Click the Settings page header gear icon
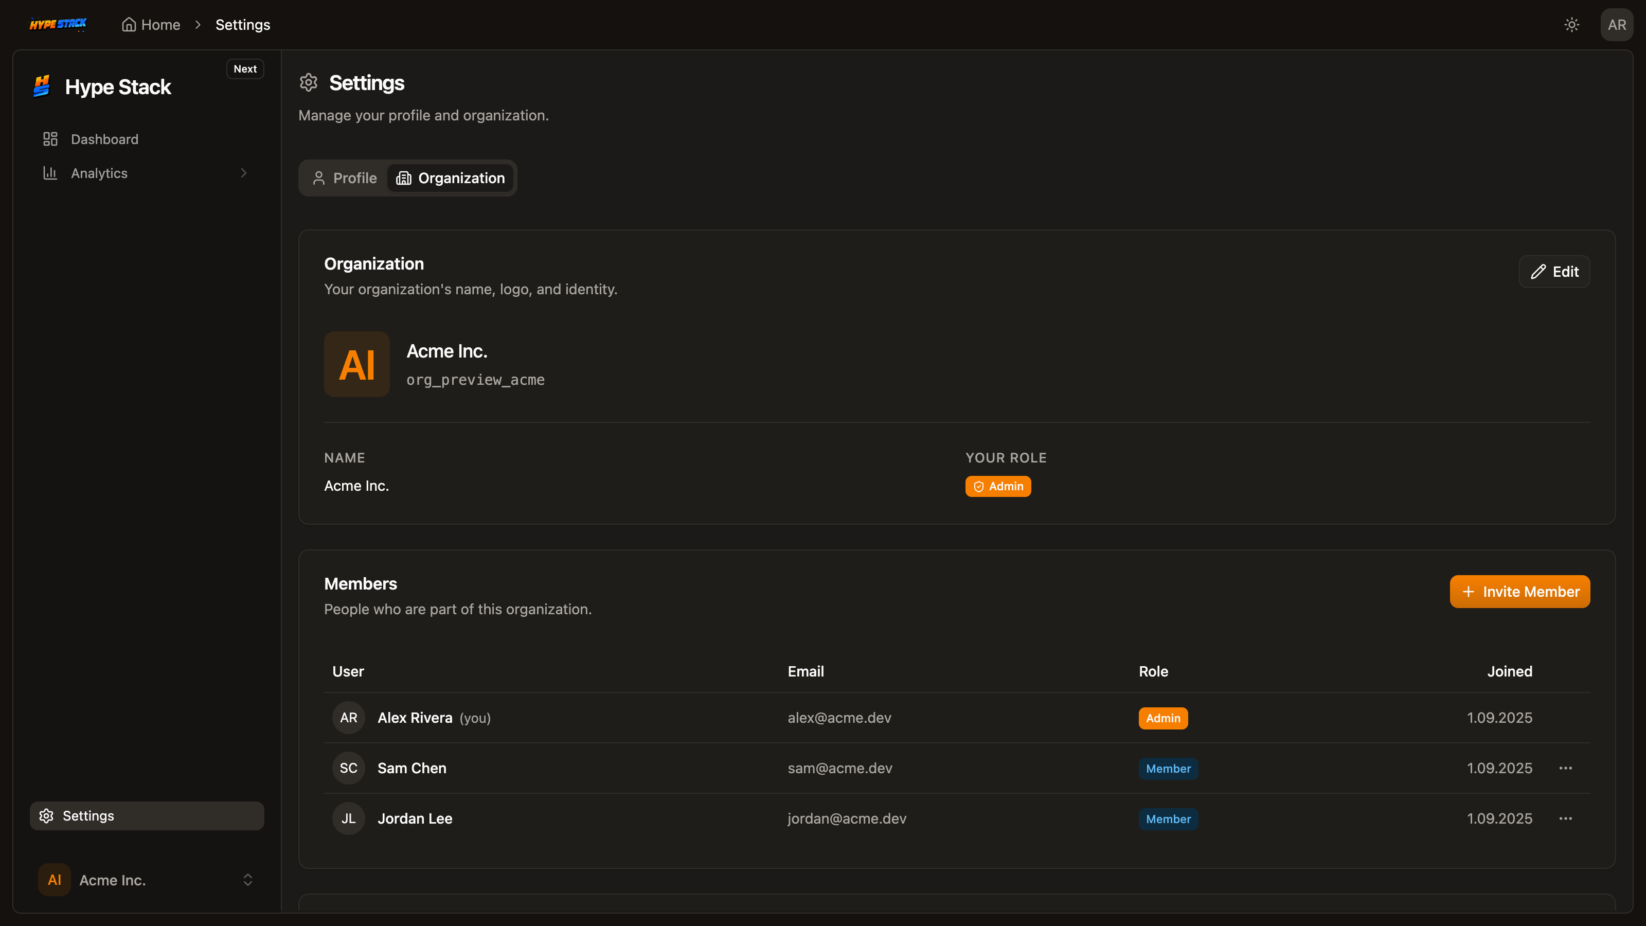 coord(309,82)
